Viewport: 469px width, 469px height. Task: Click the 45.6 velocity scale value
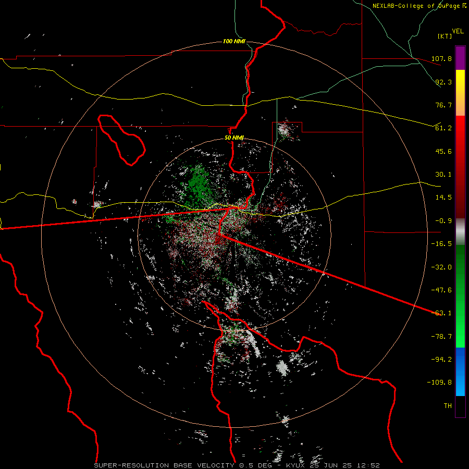coord(443,151)
